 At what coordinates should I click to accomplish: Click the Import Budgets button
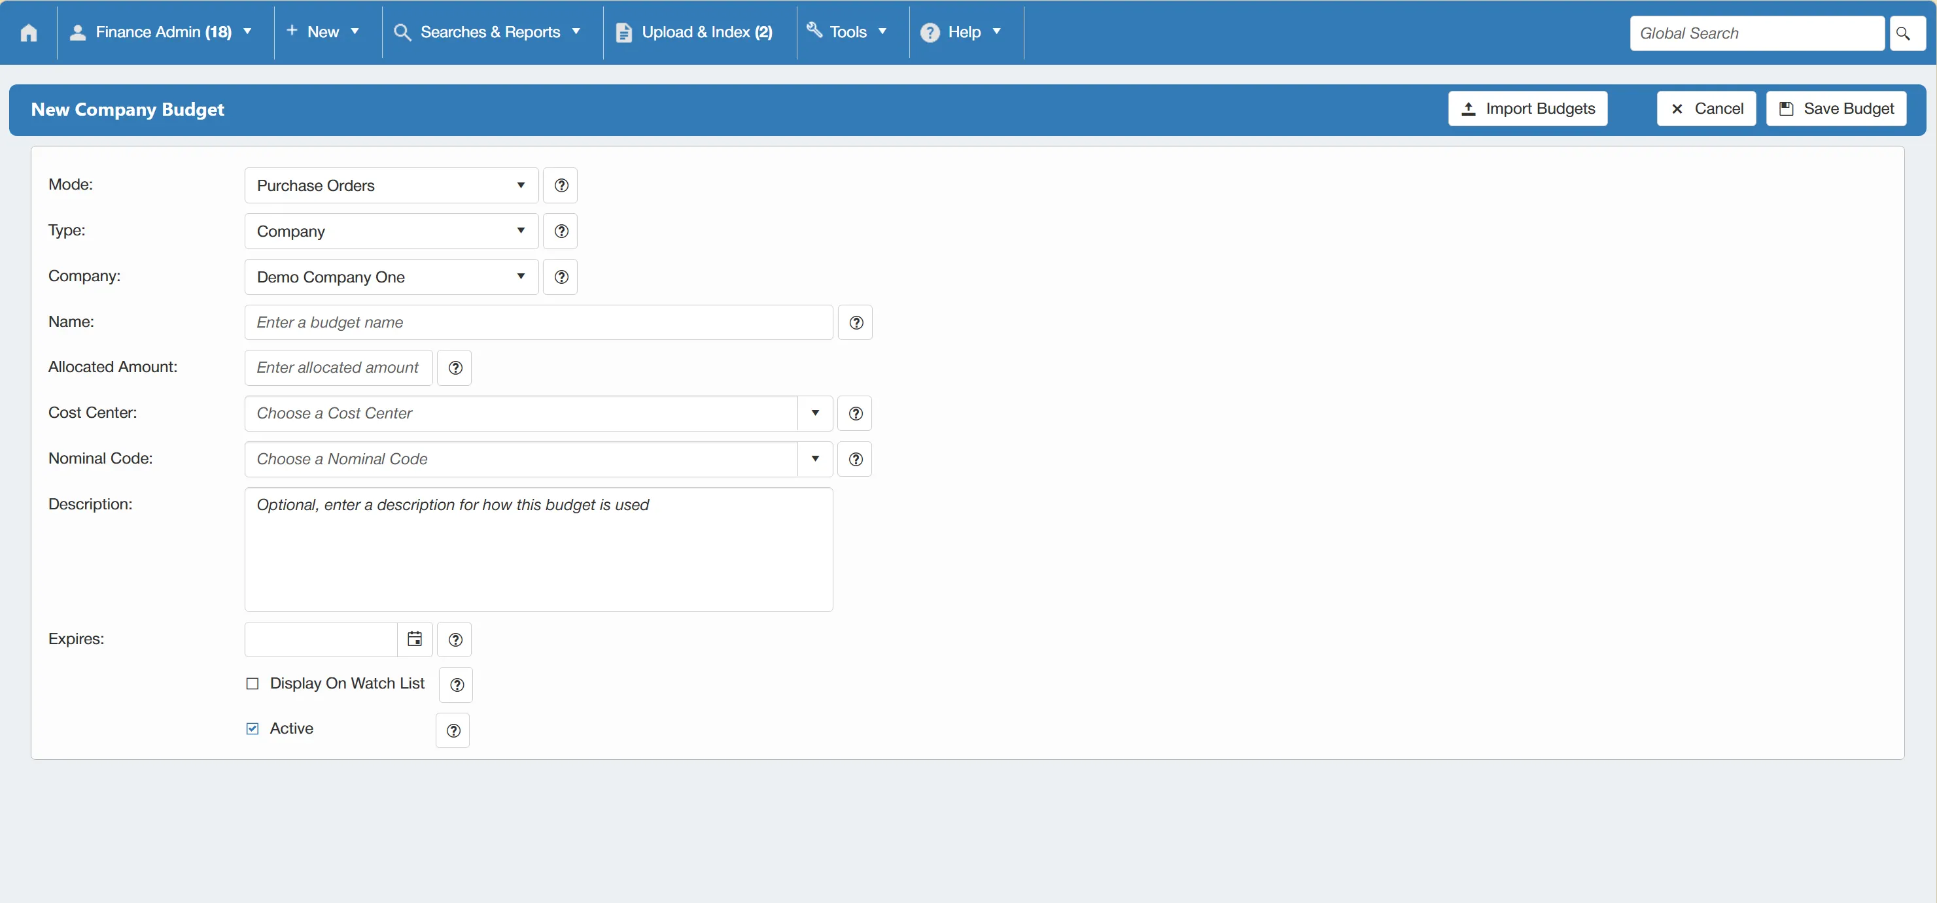[1528, 109]
